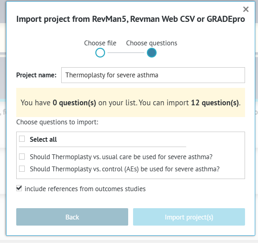Viewport: 258px width, 243px height.
Task: Click the include references label text
Action: pos(85,189)
